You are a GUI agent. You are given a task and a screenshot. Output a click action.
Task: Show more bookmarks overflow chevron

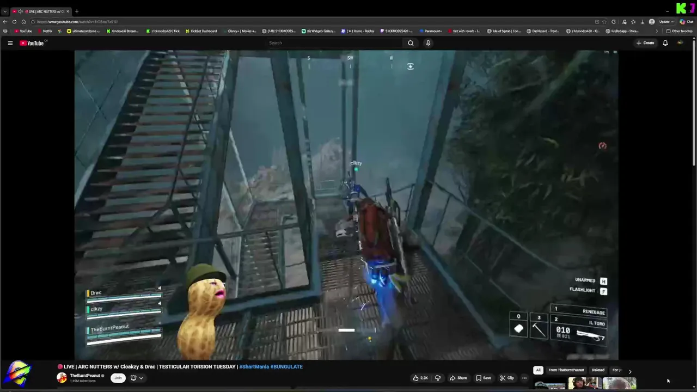[x=657, y=31]
